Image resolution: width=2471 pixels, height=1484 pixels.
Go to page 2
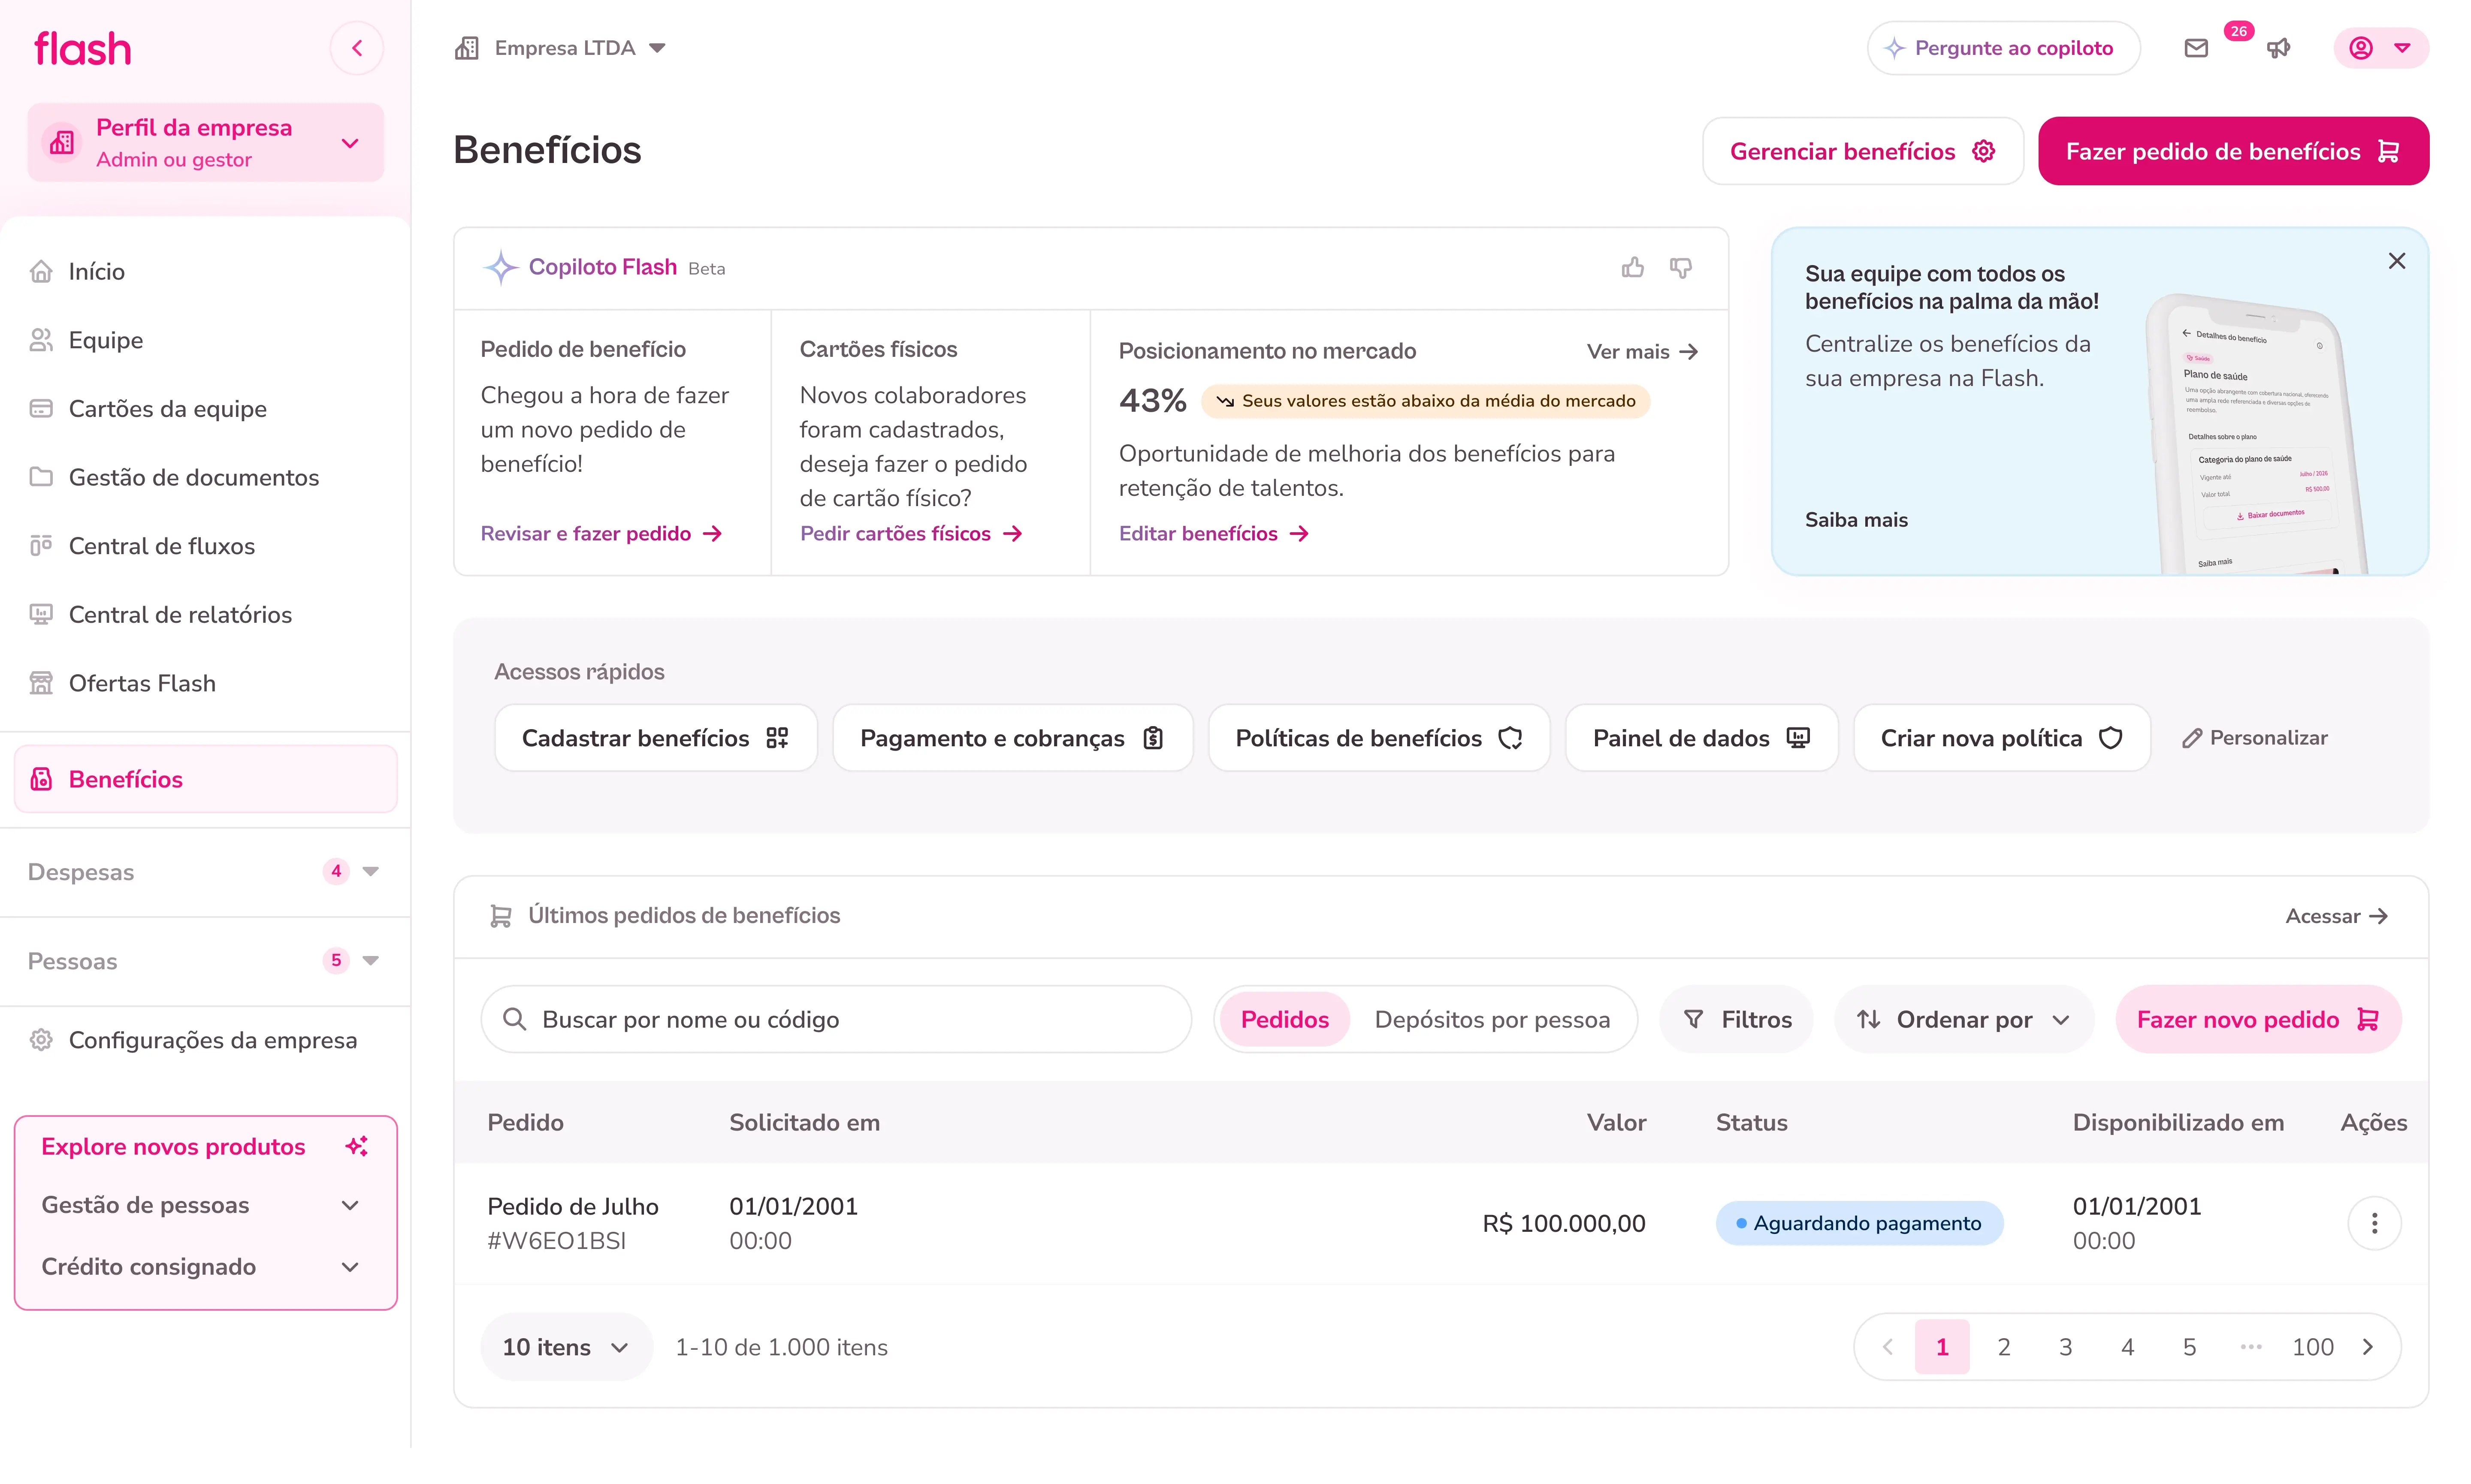coord(2003,1347)
